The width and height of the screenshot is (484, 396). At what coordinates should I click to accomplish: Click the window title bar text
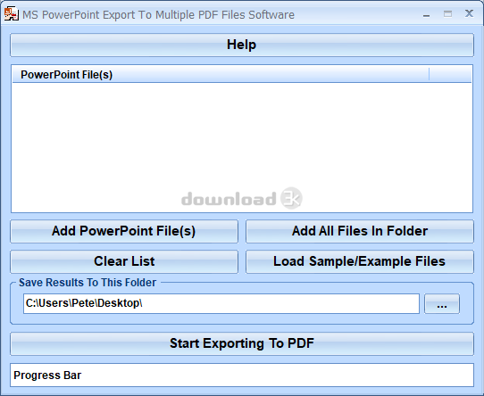coord(158,15)
